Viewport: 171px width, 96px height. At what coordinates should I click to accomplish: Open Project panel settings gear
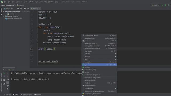click(x=25, y=9)
